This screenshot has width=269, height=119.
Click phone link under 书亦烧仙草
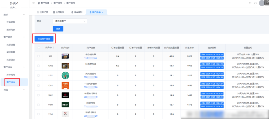coord(91,58)
